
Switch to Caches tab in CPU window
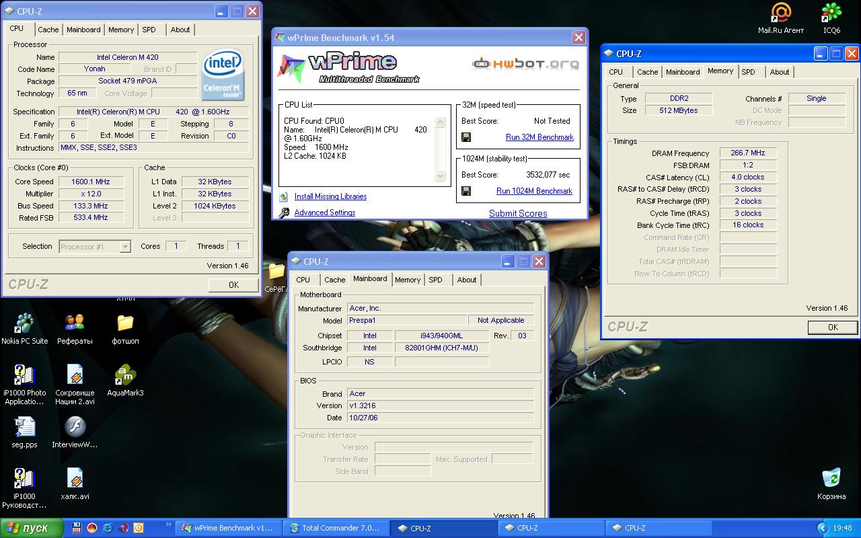48,30
